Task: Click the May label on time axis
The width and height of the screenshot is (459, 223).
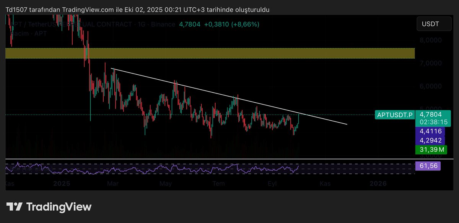Action: (x=165, y=184)
